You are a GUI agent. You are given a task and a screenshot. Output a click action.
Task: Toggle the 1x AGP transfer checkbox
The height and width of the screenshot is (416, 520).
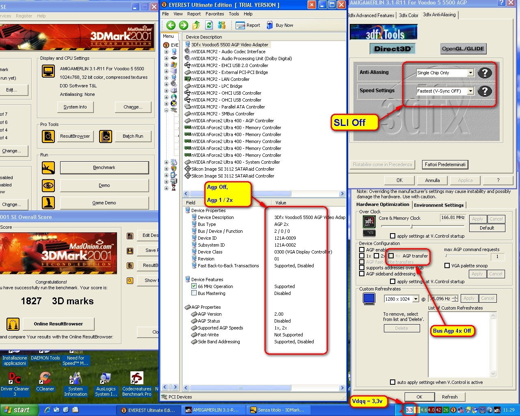(362, 256)
